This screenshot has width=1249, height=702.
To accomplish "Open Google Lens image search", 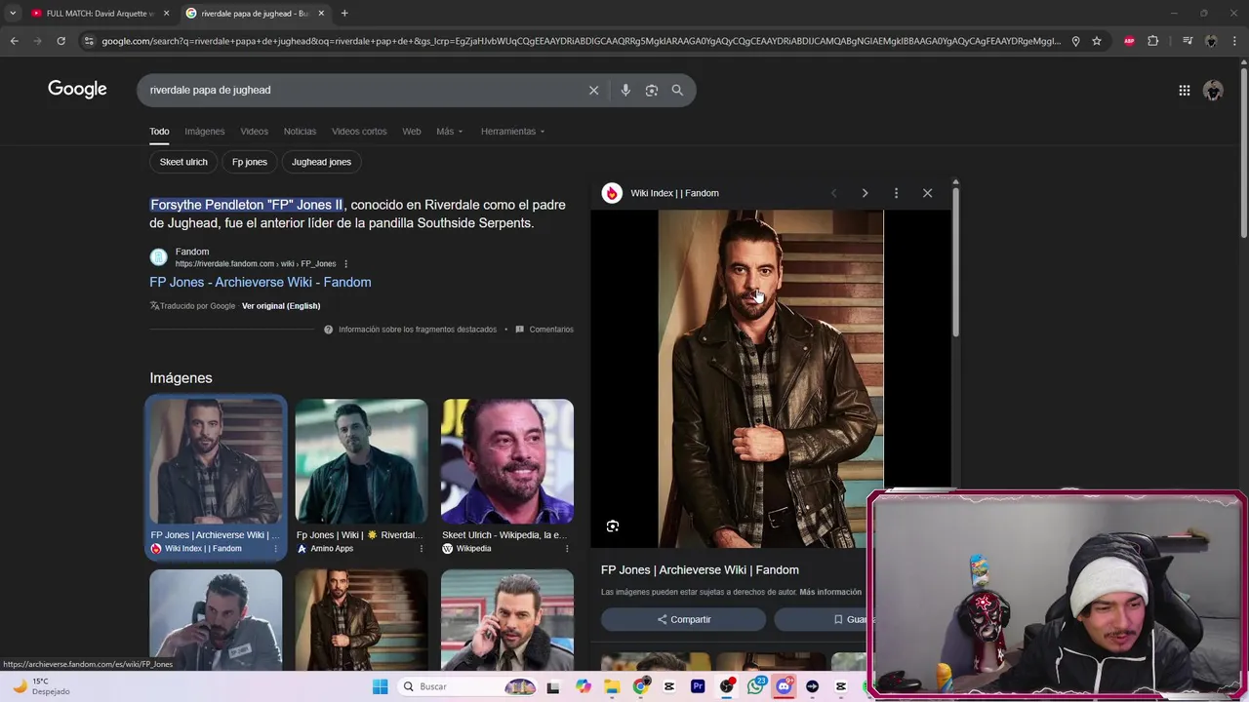I will (652, 90).
